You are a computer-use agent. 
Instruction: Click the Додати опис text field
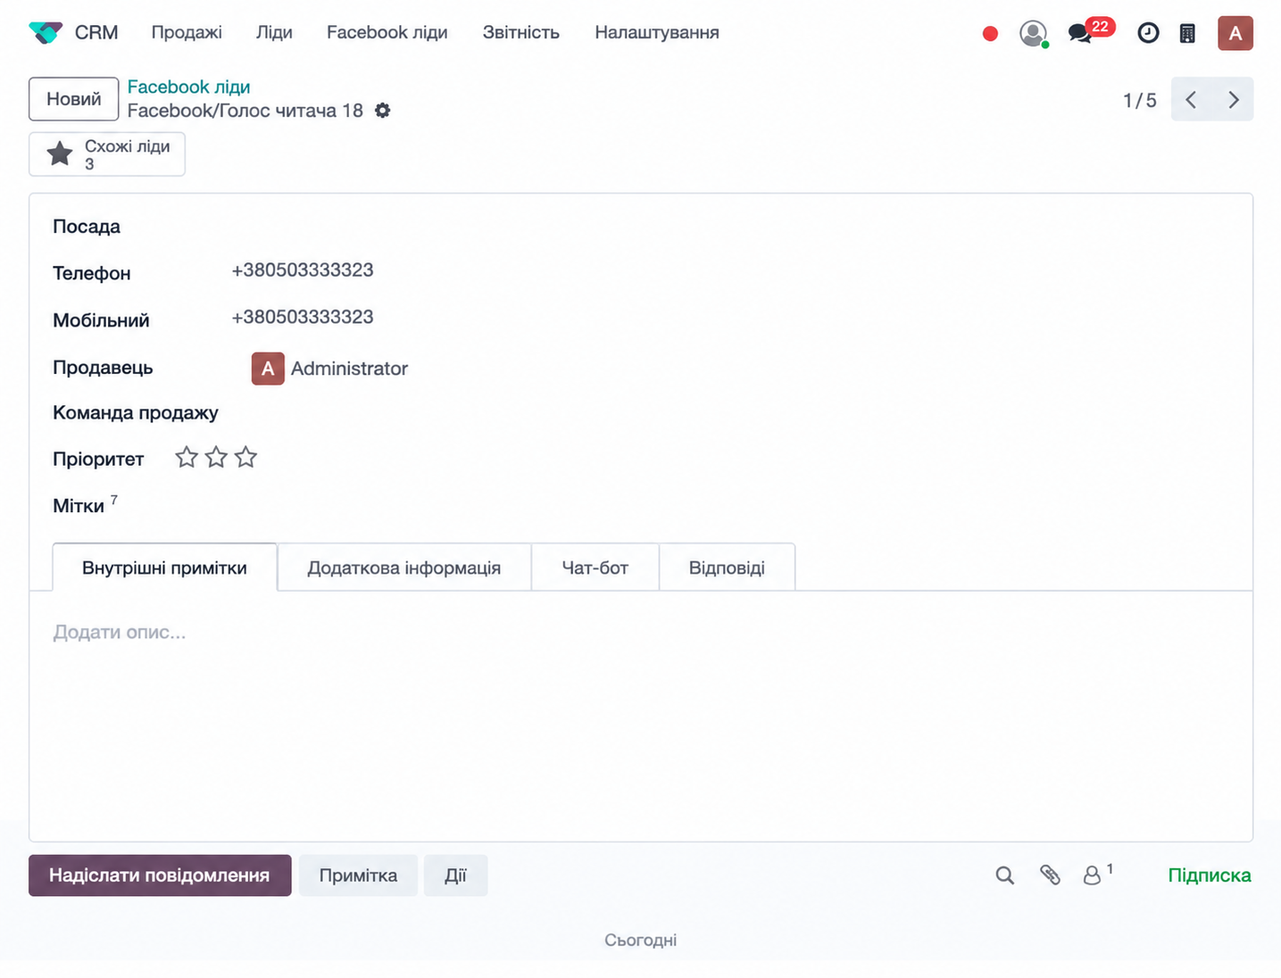pos(640,632)
